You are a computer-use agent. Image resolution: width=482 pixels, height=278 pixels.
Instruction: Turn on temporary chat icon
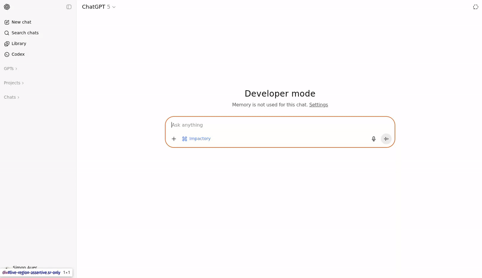475,7
